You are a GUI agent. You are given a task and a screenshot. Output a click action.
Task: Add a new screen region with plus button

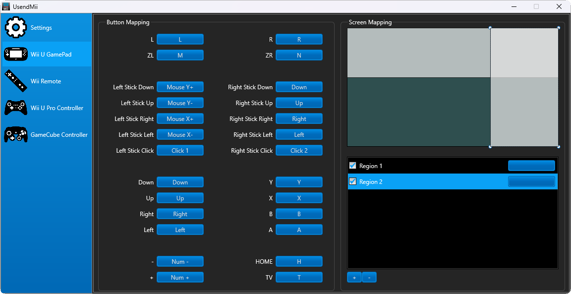click(x=354, y=278)
